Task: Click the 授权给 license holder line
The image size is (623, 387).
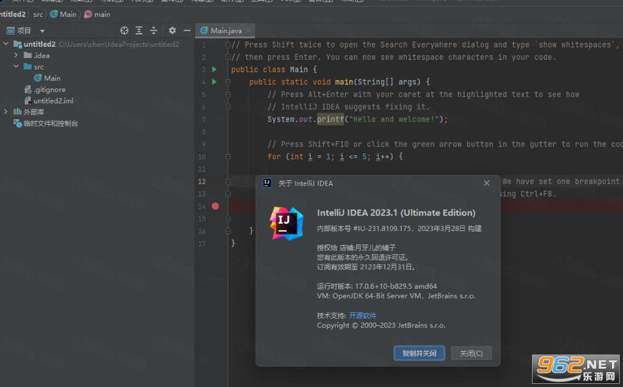Action: click(356, 248)
